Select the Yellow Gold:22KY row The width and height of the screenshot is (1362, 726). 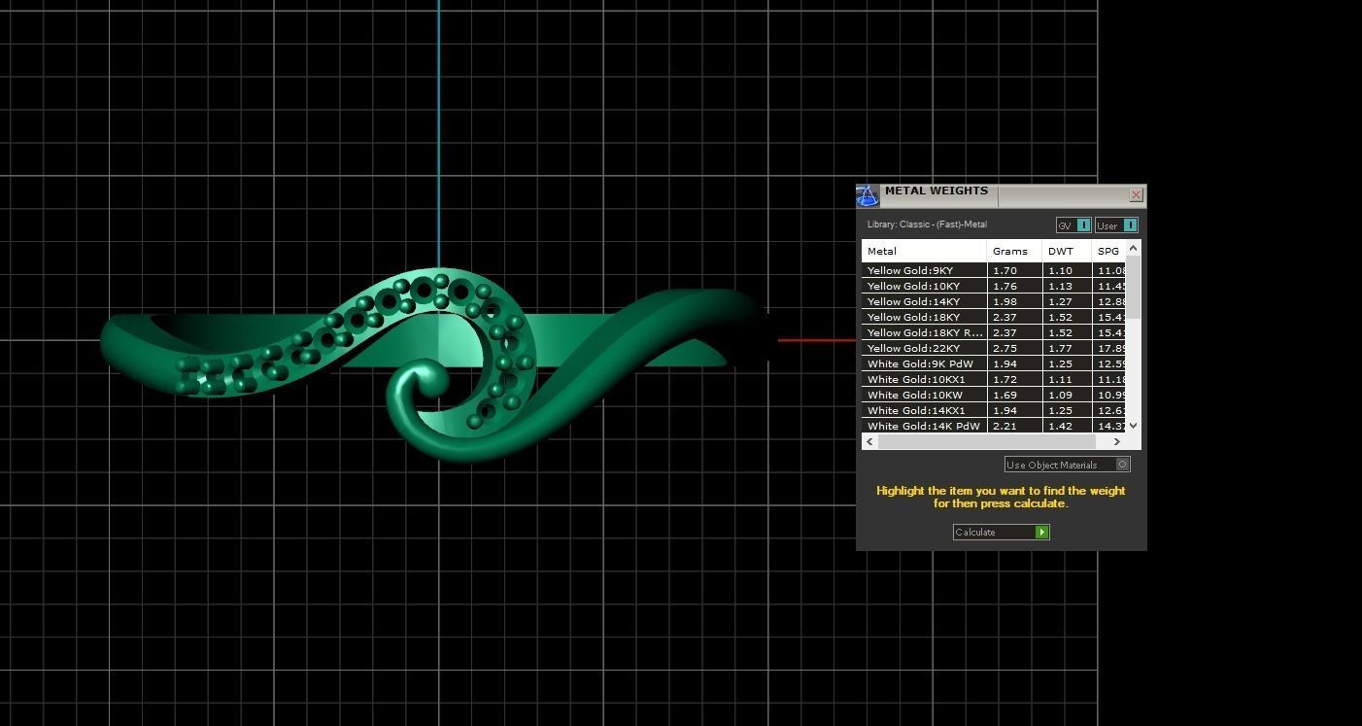click(995, 348)
